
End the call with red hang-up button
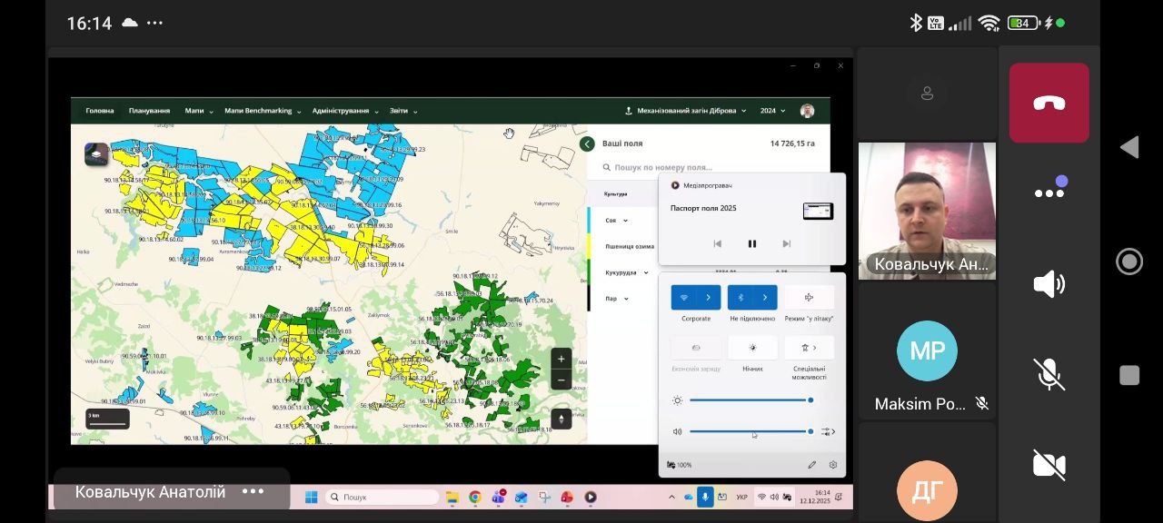click(x=1049, y=103)
